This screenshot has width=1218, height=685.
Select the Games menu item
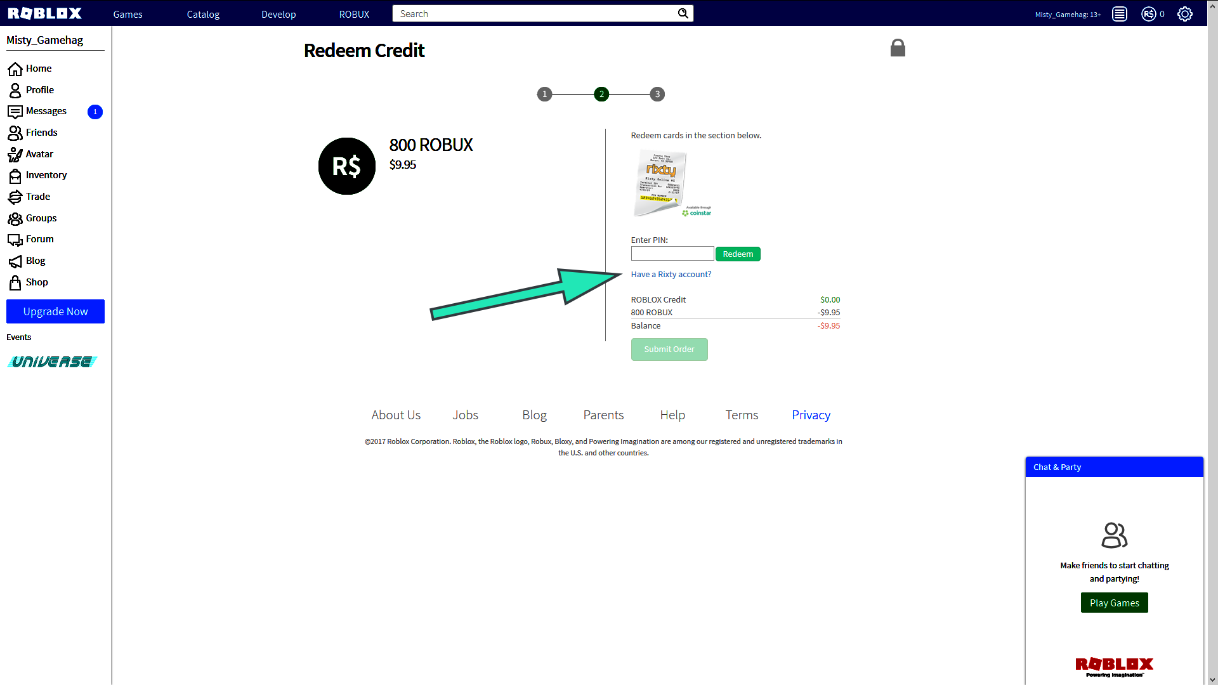tap(127, 13)
